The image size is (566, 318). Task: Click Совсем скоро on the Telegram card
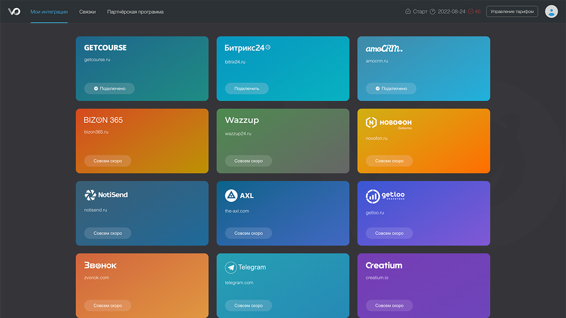[x=249, y=306]
